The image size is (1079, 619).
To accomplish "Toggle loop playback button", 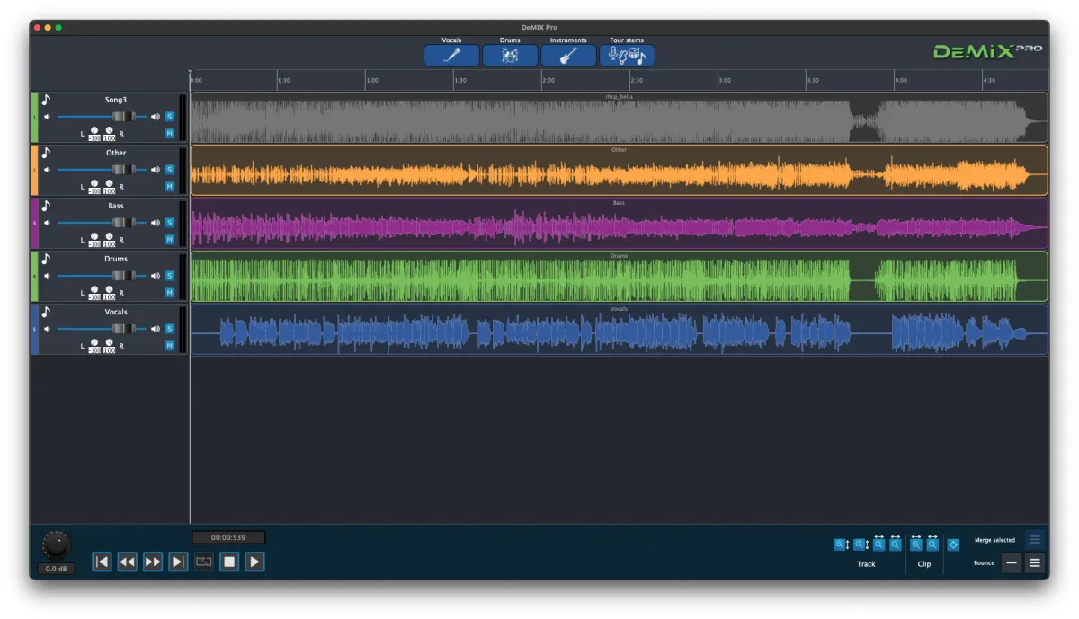I will (204, 562).
